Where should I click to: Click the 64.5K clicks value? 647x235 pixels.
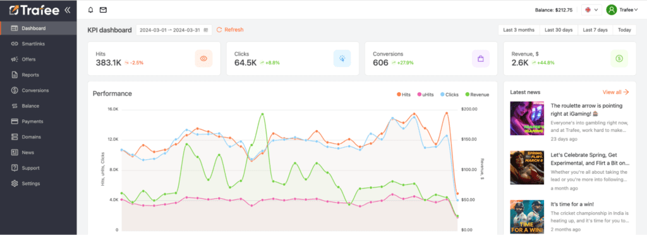click(245, 63)
